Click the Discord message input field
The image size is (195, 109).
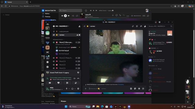(109, 89)
